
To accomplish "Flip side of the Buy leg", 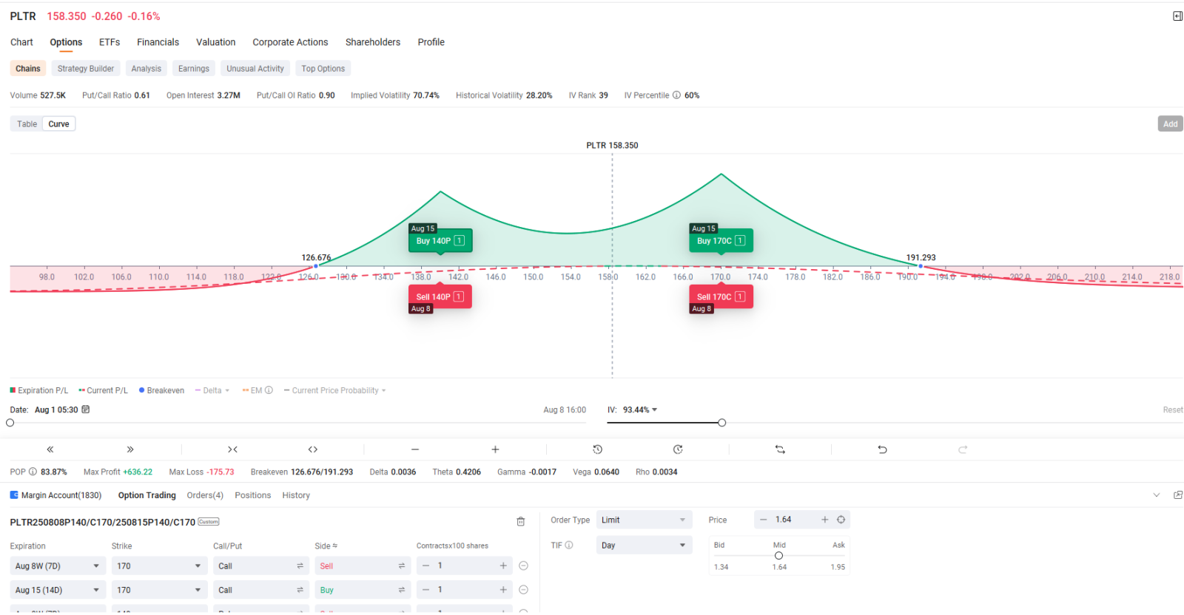I will (x=402, y=590).
